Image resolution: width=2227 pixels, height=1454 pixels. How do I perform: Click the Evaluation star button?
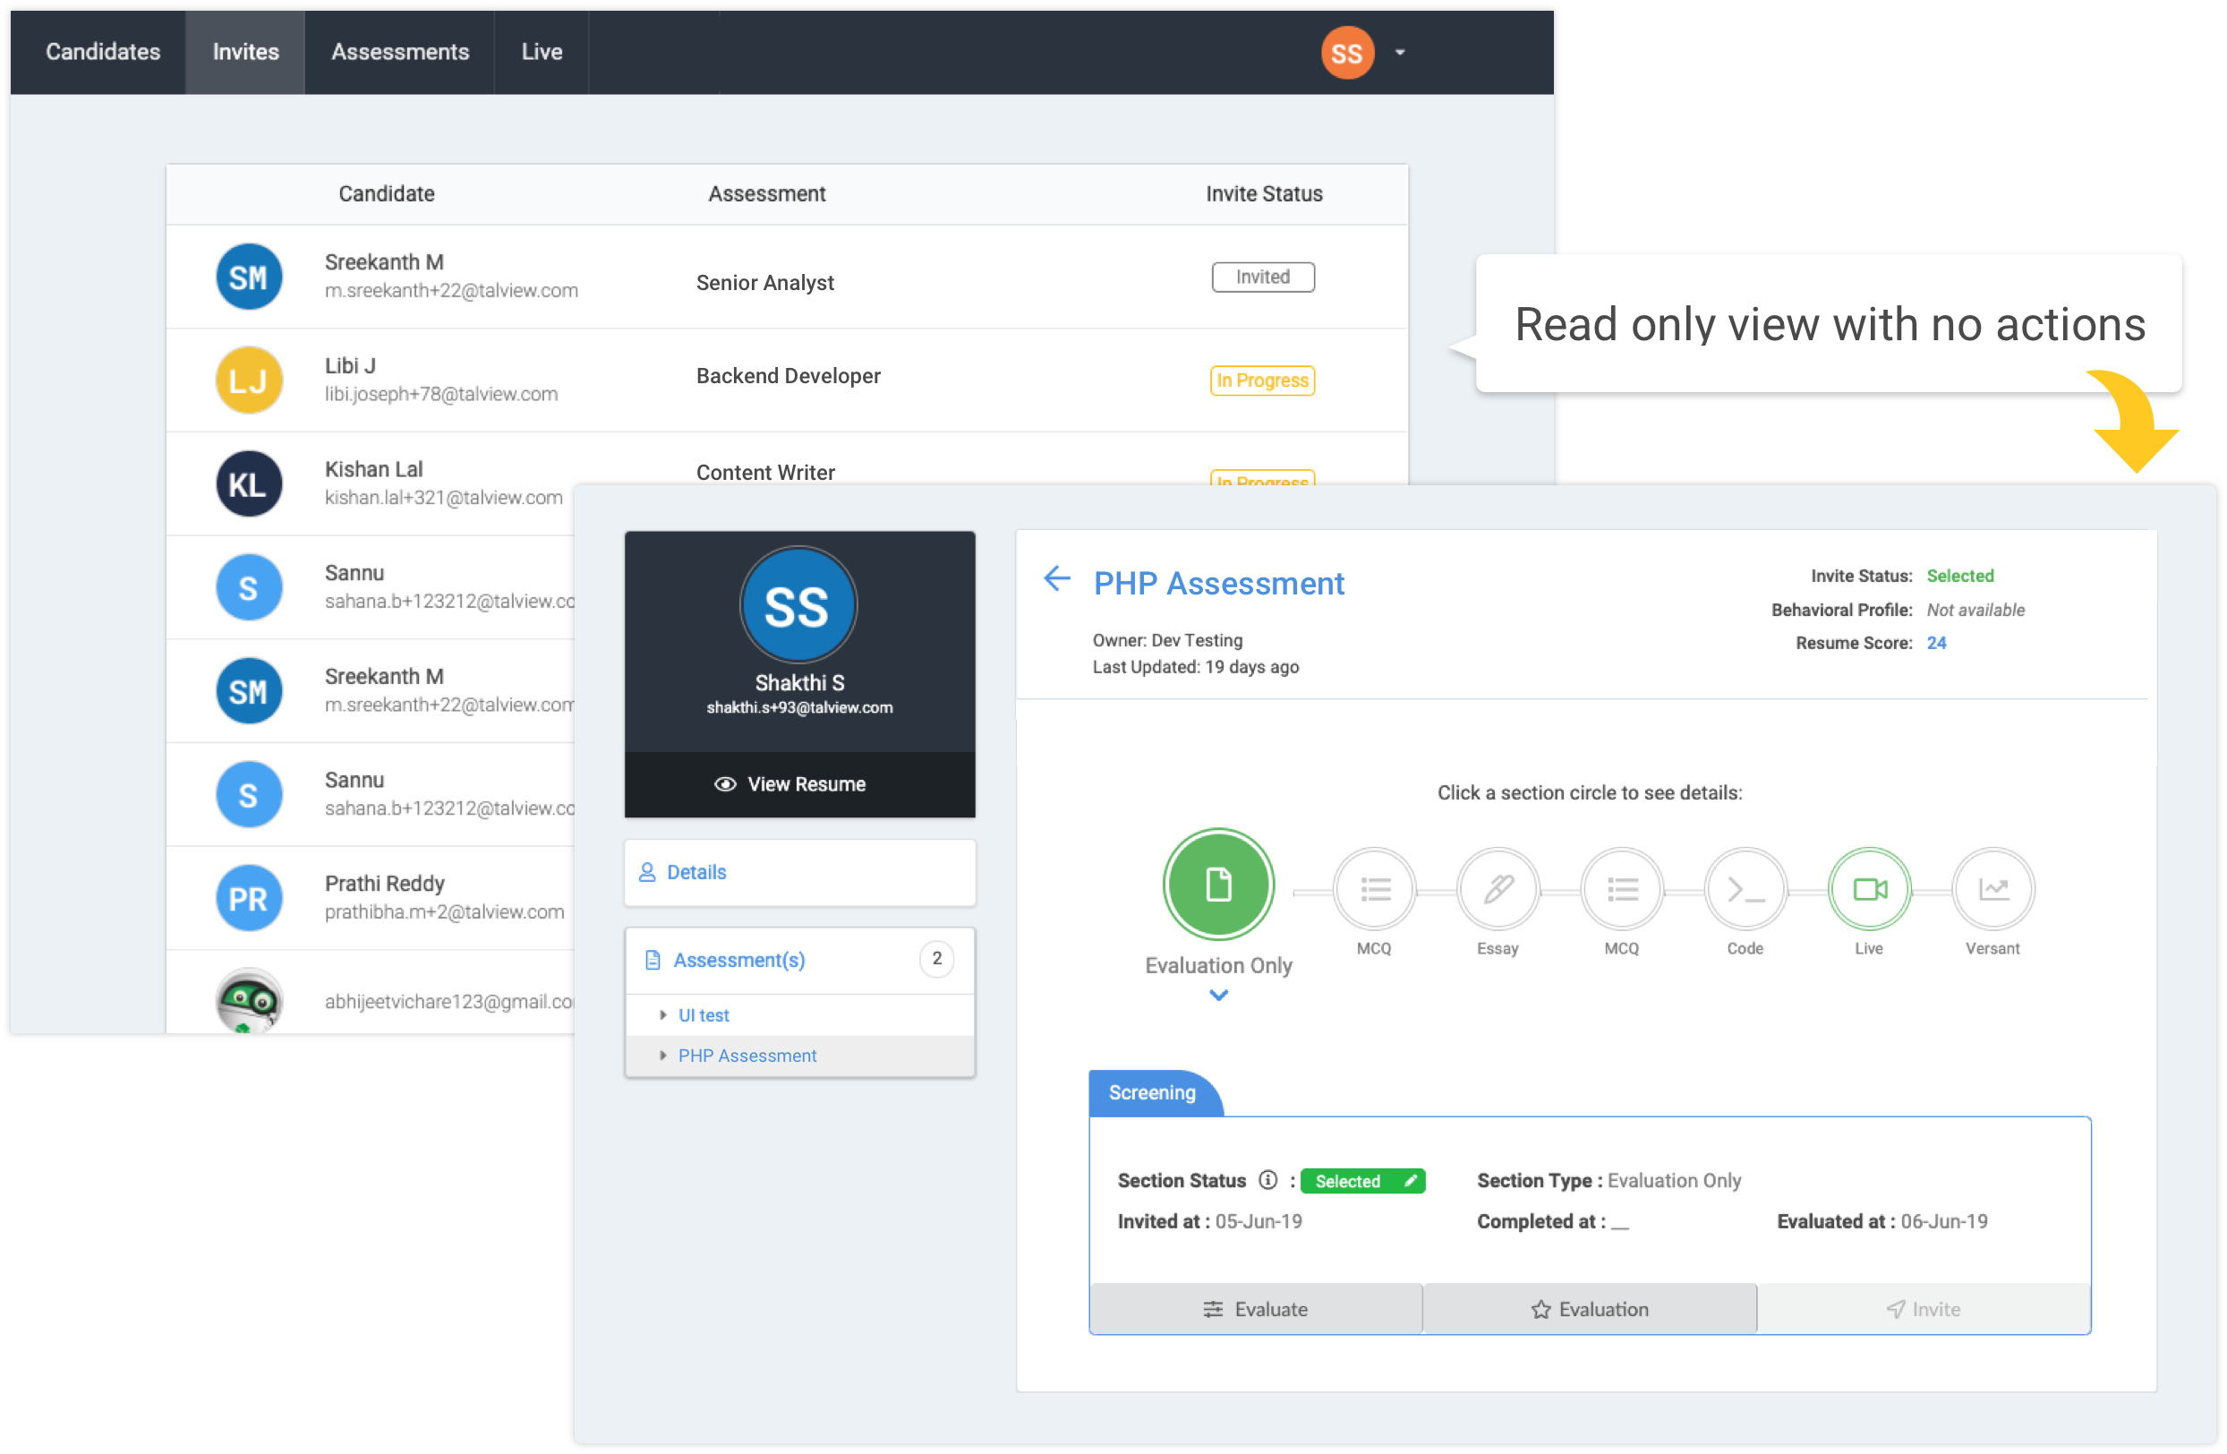pos(1590,1309)
